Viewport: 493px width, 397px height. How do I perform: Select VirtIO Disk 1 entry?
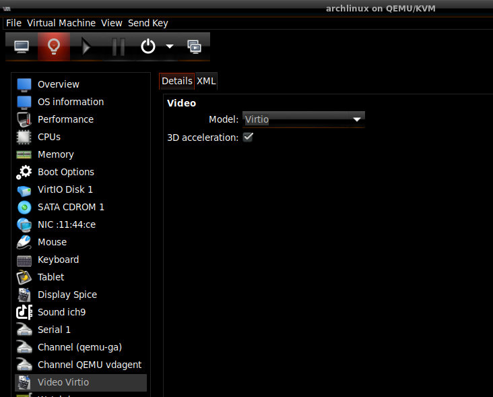(x=65, y=189)
